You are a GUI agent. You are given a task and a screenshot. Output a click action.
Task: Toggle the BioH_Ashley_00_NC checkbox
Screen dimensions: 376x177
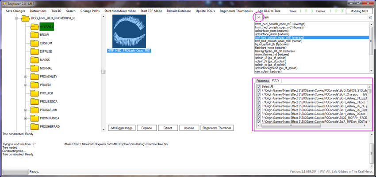tap(258, 106)
